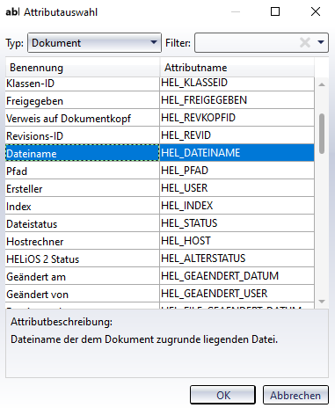Select Verweis auf Dokumentkopf row
Viewport: 335px width, 408px height.
pyautogui.click(x=160, y=118)
